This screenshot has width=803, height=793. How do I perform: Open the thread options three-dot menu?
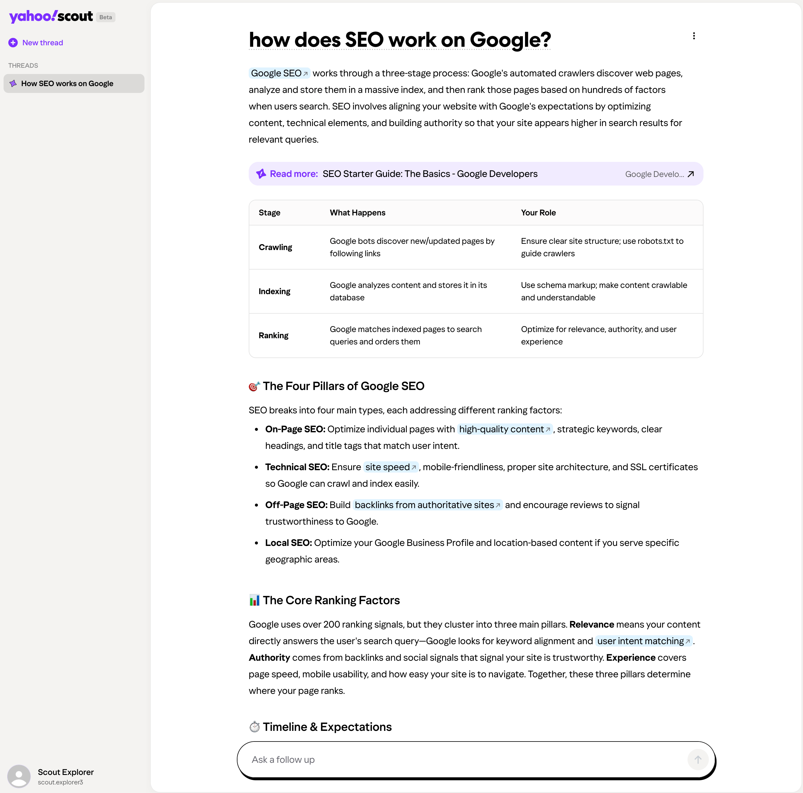pyautogui.click(x=694, y=36)
